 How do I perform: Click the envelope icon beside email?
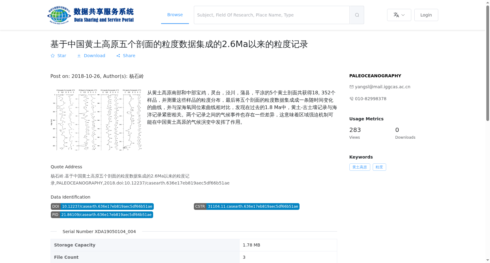352,87
